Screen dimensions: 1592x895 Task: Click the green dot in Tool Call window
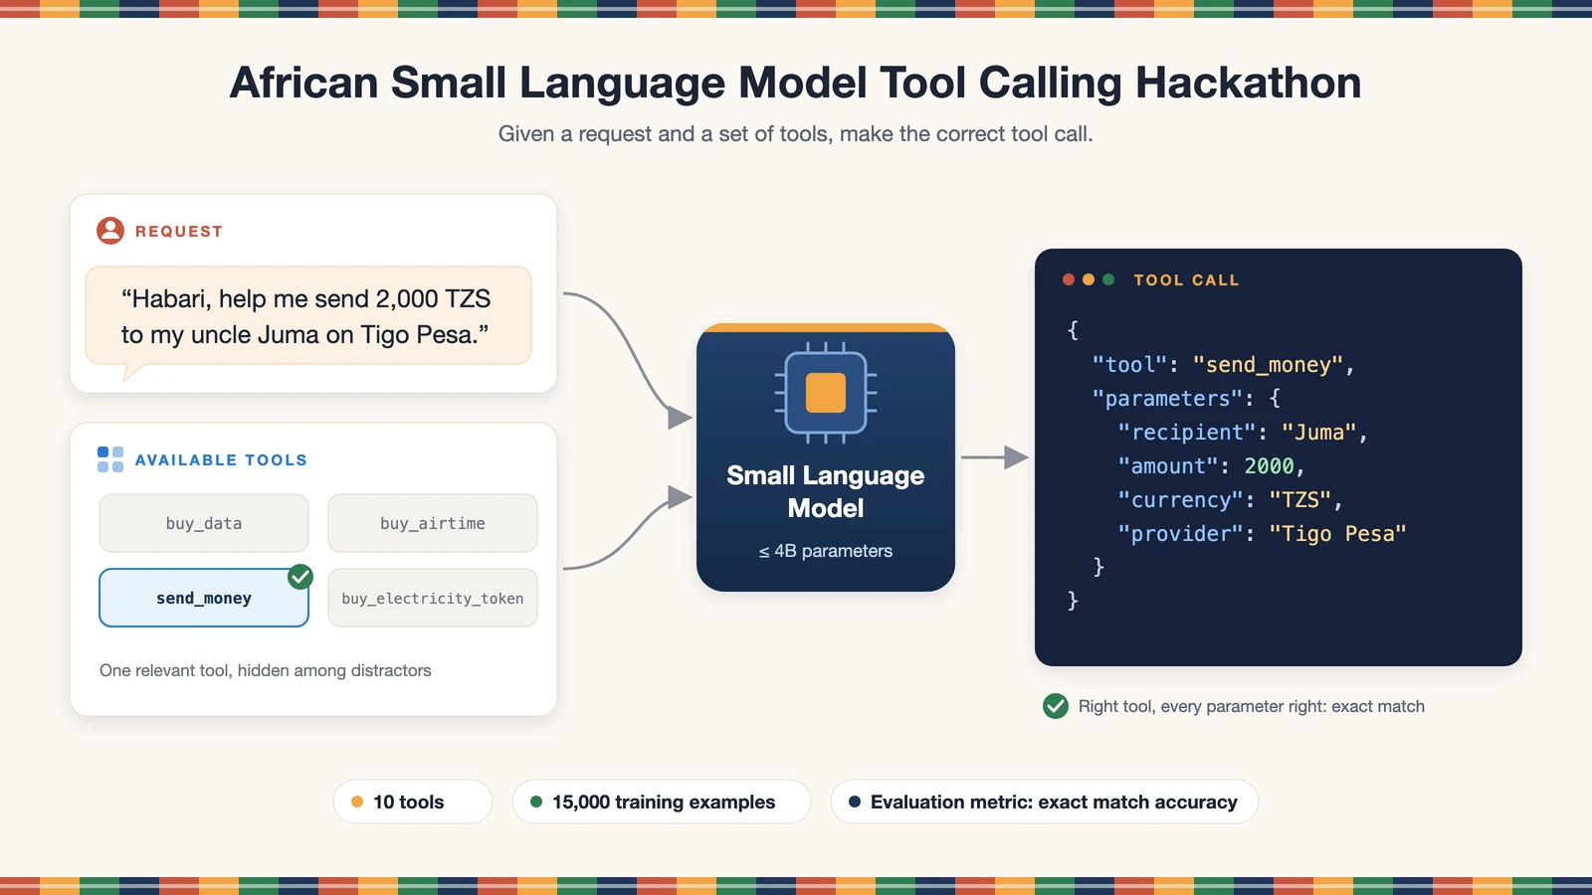tap(1108, 279)
